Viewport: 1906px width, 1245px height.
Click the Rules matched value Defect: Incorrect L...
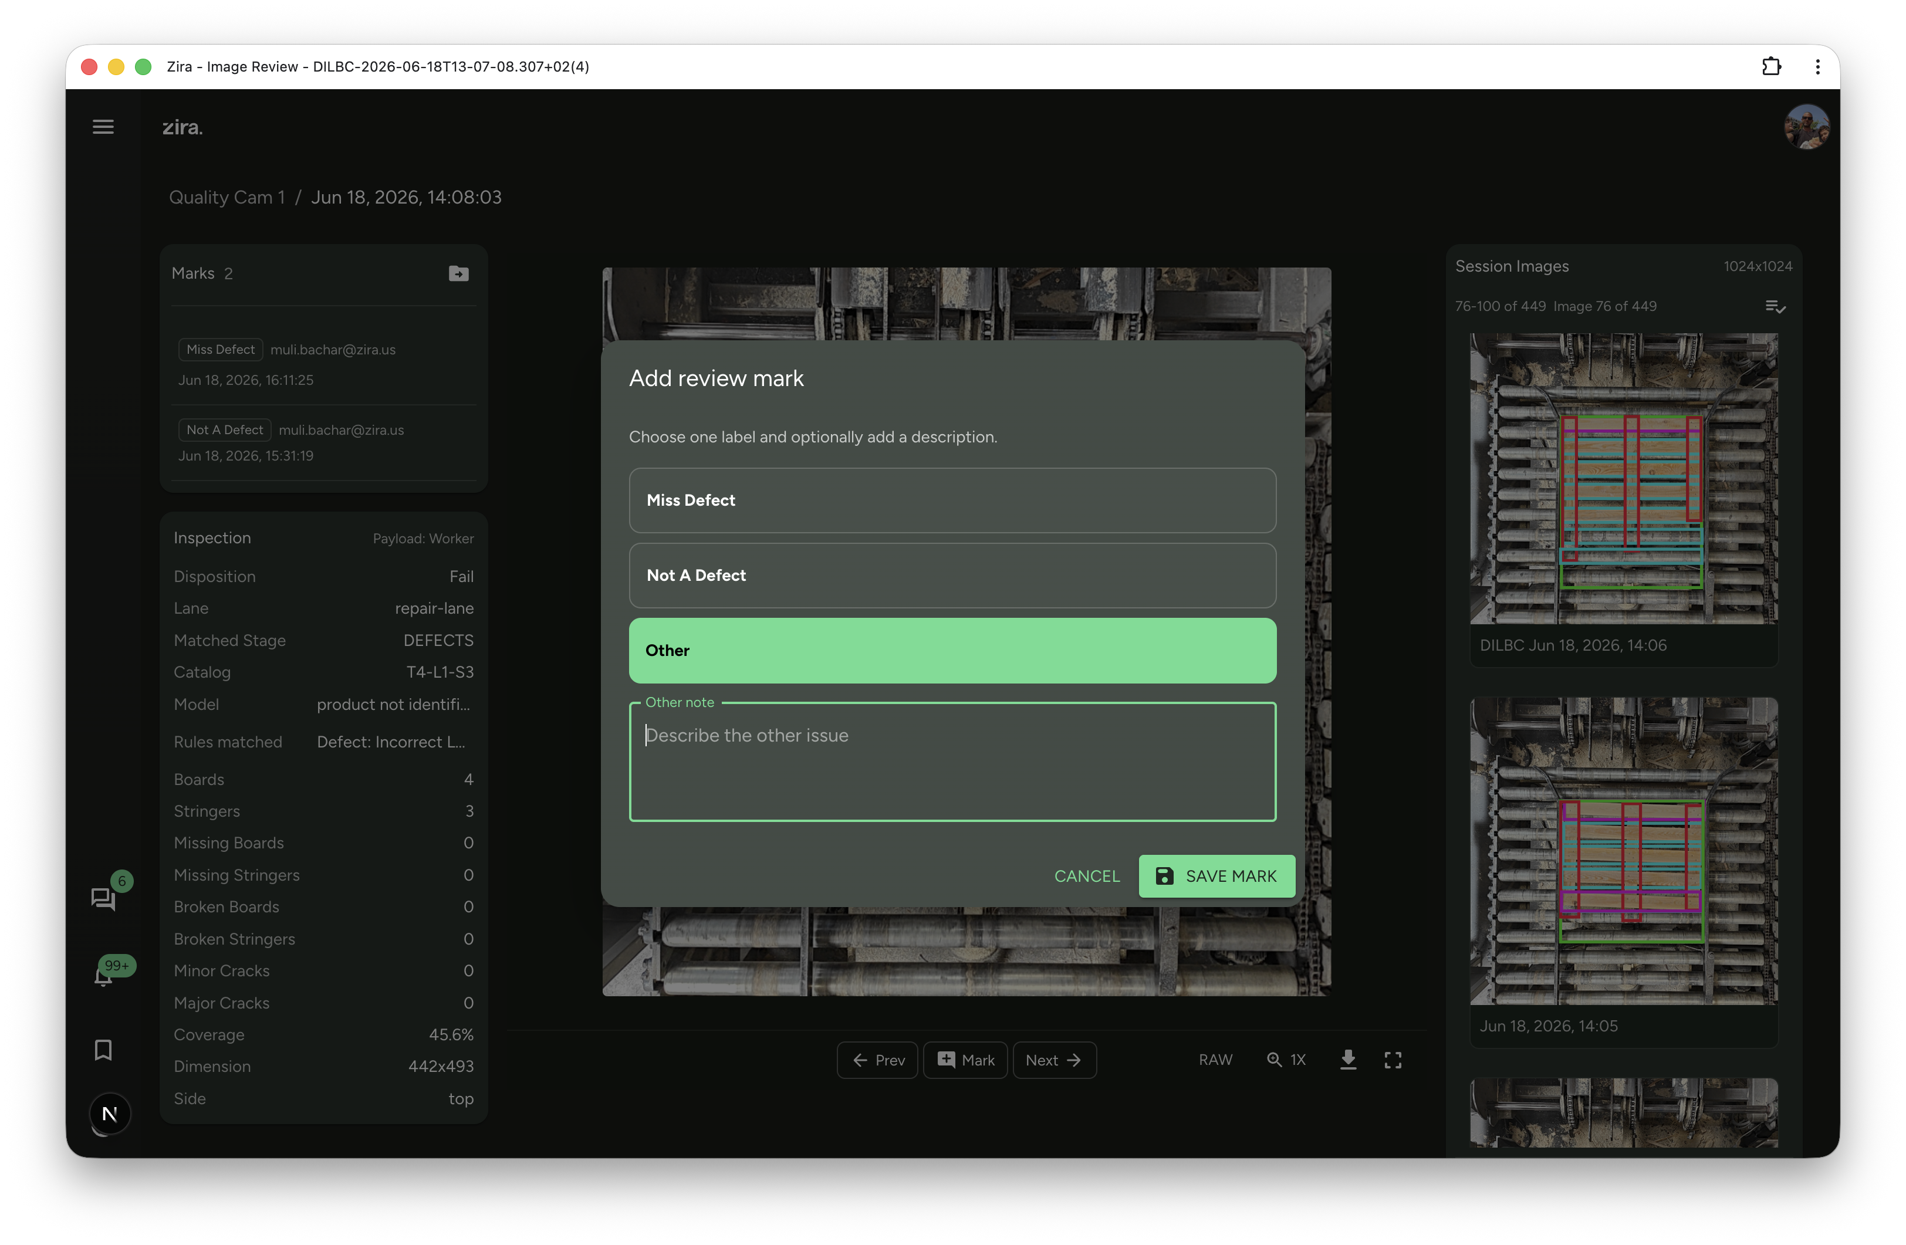(x=391, y=742)
